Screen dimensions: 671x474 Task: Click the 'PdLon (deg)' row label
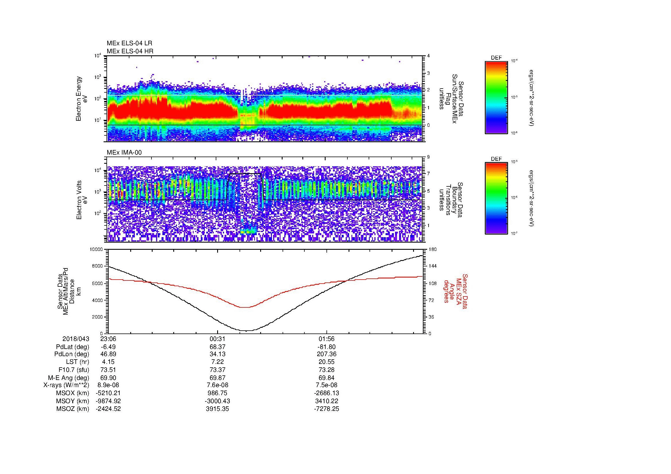click(x=73, y=354)
